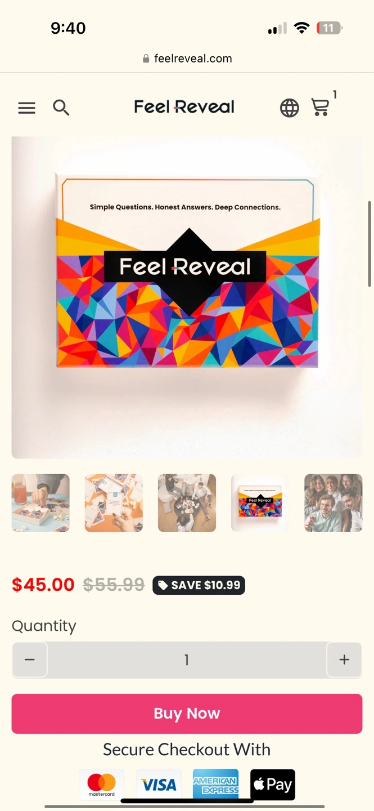Select thumbnail of laughing friends
The width and height of the screenshot is (374, 811).
click(x=333, y=503)
